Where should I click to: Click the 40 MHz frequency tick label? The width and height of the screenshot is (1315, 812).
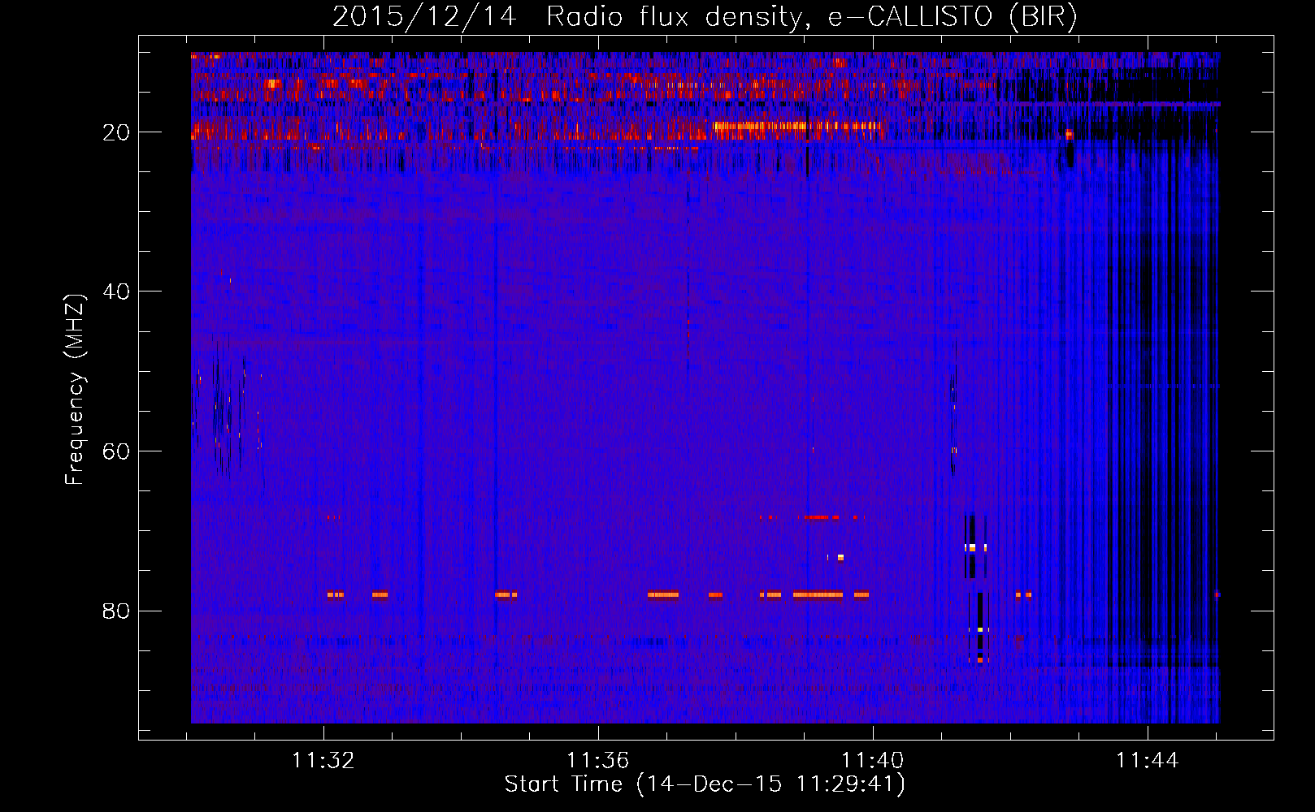pos(117,292)
